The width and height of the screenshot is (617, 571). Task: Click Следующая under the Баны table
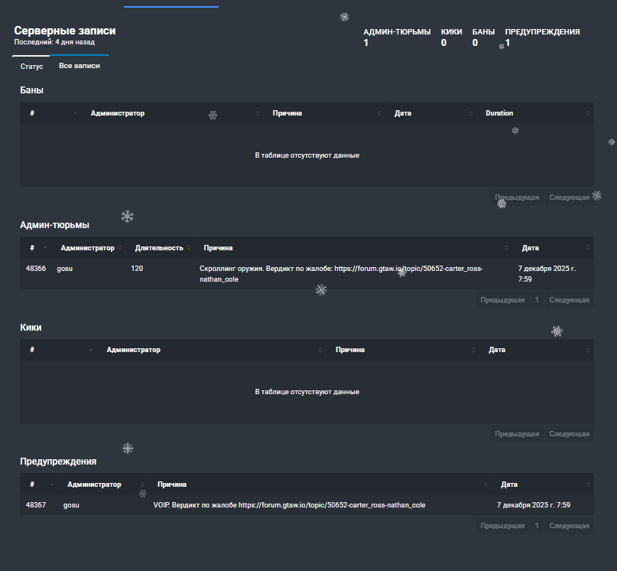569,197
